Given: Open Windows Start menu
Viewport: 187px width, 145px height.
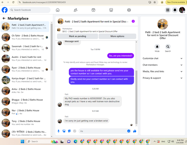Looking at the screenshot, I should point(22,141).
